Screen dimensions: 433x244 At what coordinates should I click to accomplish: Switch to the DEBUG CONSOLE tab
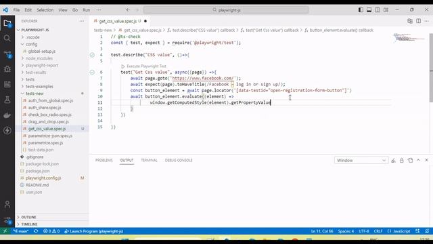179,161
